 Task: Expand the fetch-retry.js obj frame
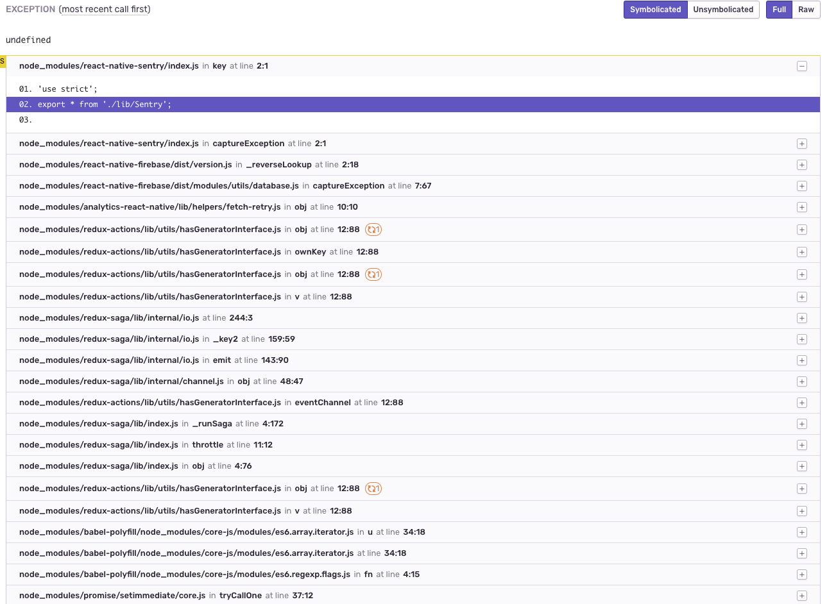click(x=801, y=207)
